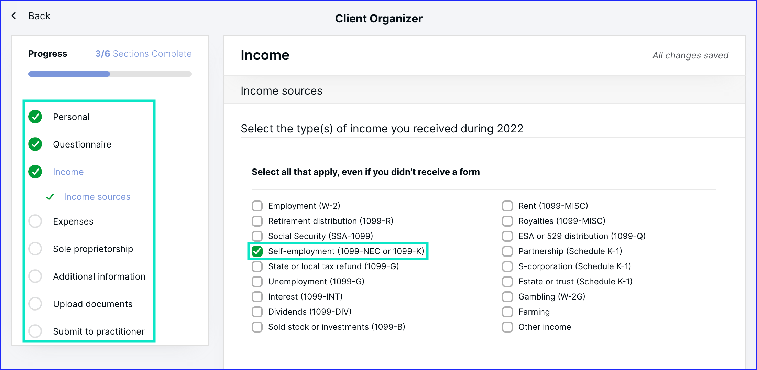Check the Employment (W-2) checkbox

click(x=257, y=206)
